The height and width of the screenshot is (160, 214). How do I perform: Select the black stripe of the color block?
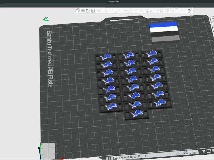click(x=165, y=34)
